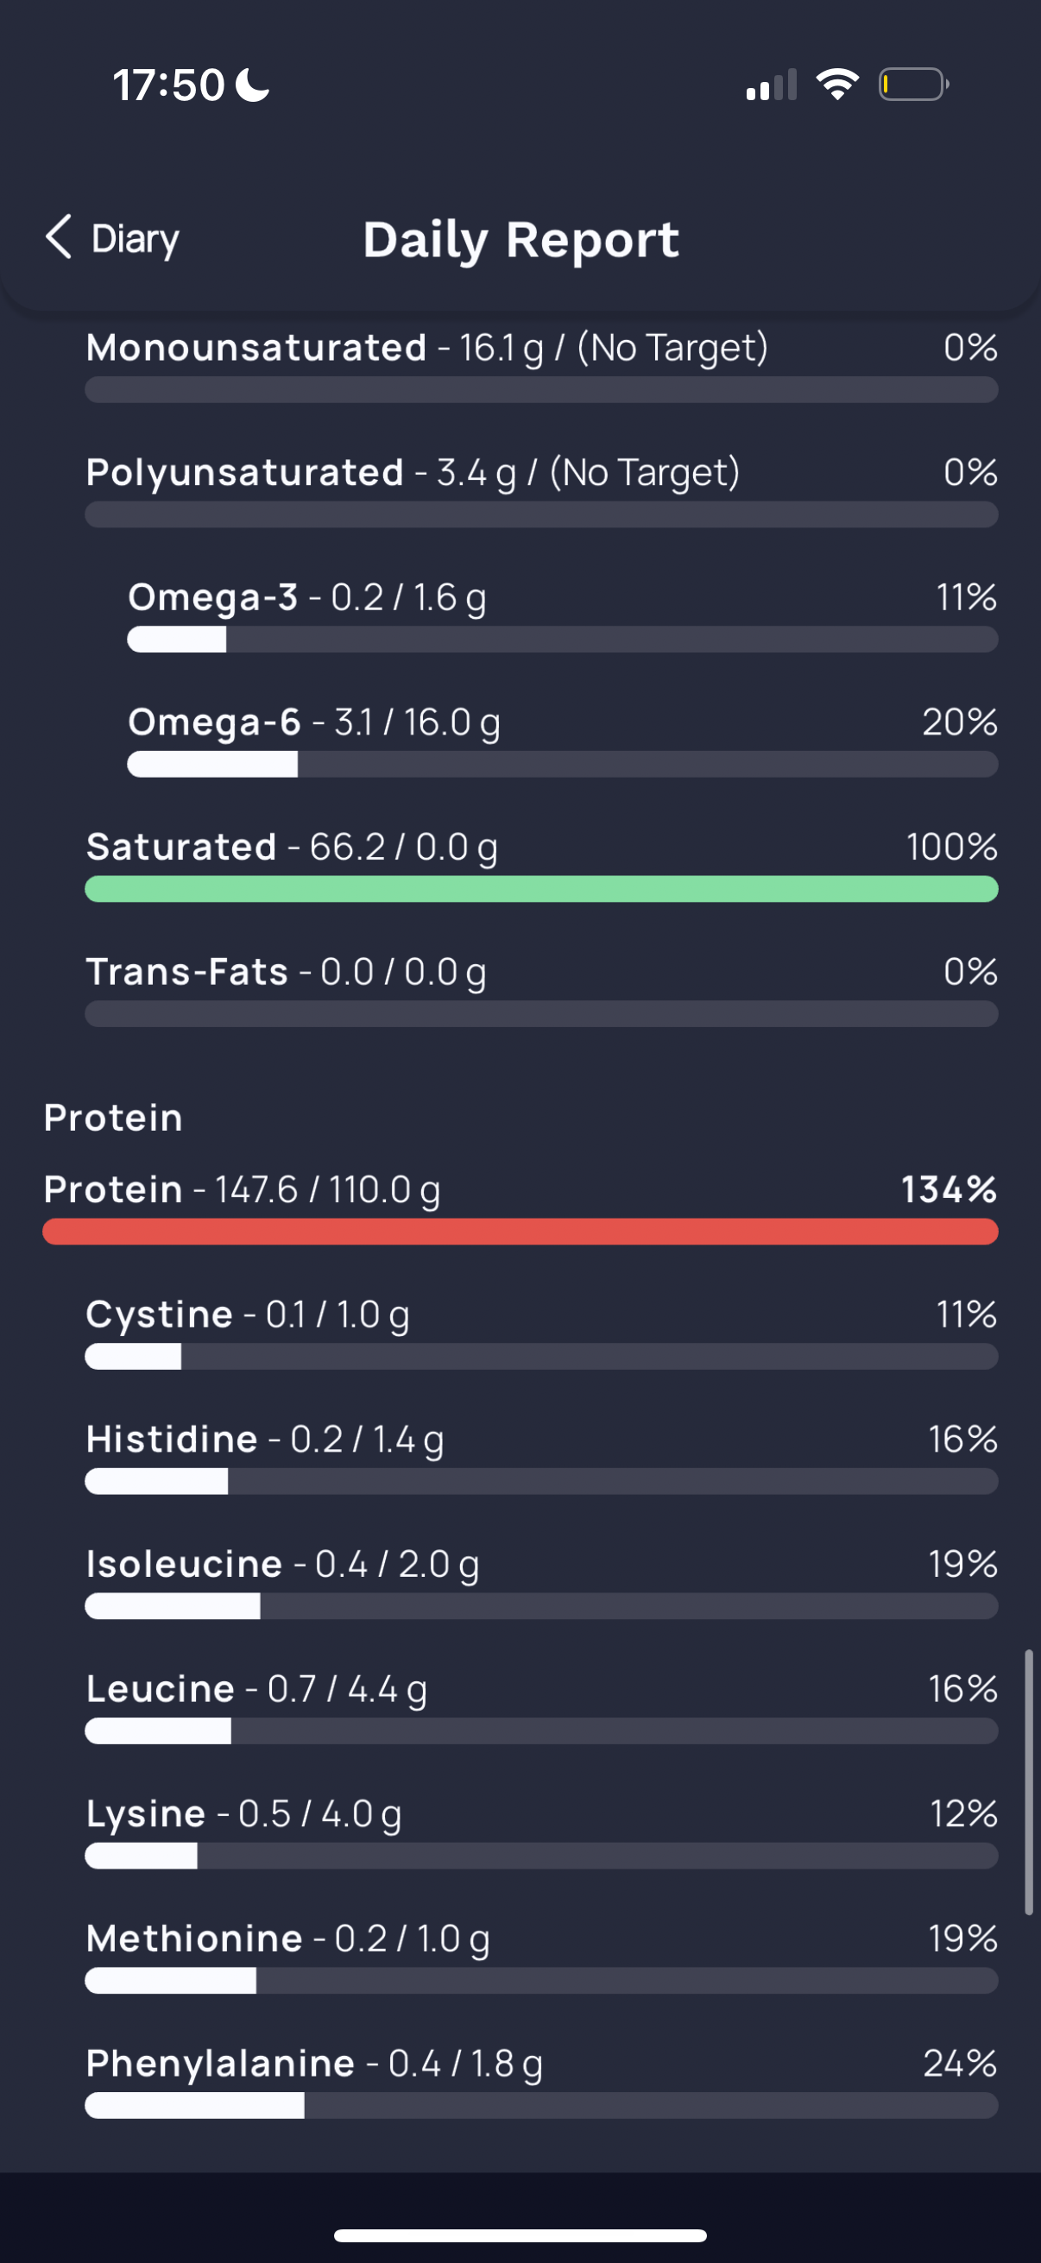Screen dimensions: 1041x2263
Task: Tap the battery indicator icon
Action: click(913, 85)
